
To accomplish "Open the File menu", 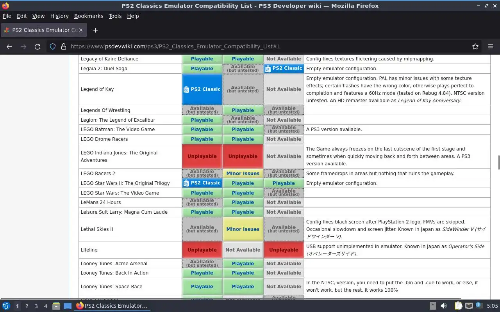I will pos(7,16).
